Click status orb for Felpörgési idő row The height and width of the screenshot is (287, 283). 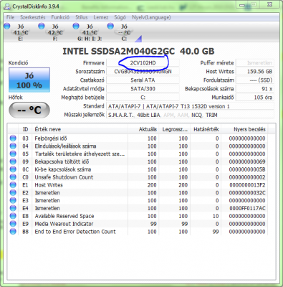click(x=13, y=138)
